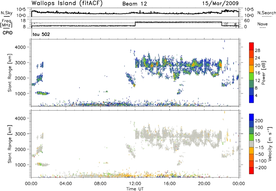Viewport: 276px width, 191px height.
Task: Select the "tau 502" CPID value
Action: pyautogui.click(x=41, y=34)
